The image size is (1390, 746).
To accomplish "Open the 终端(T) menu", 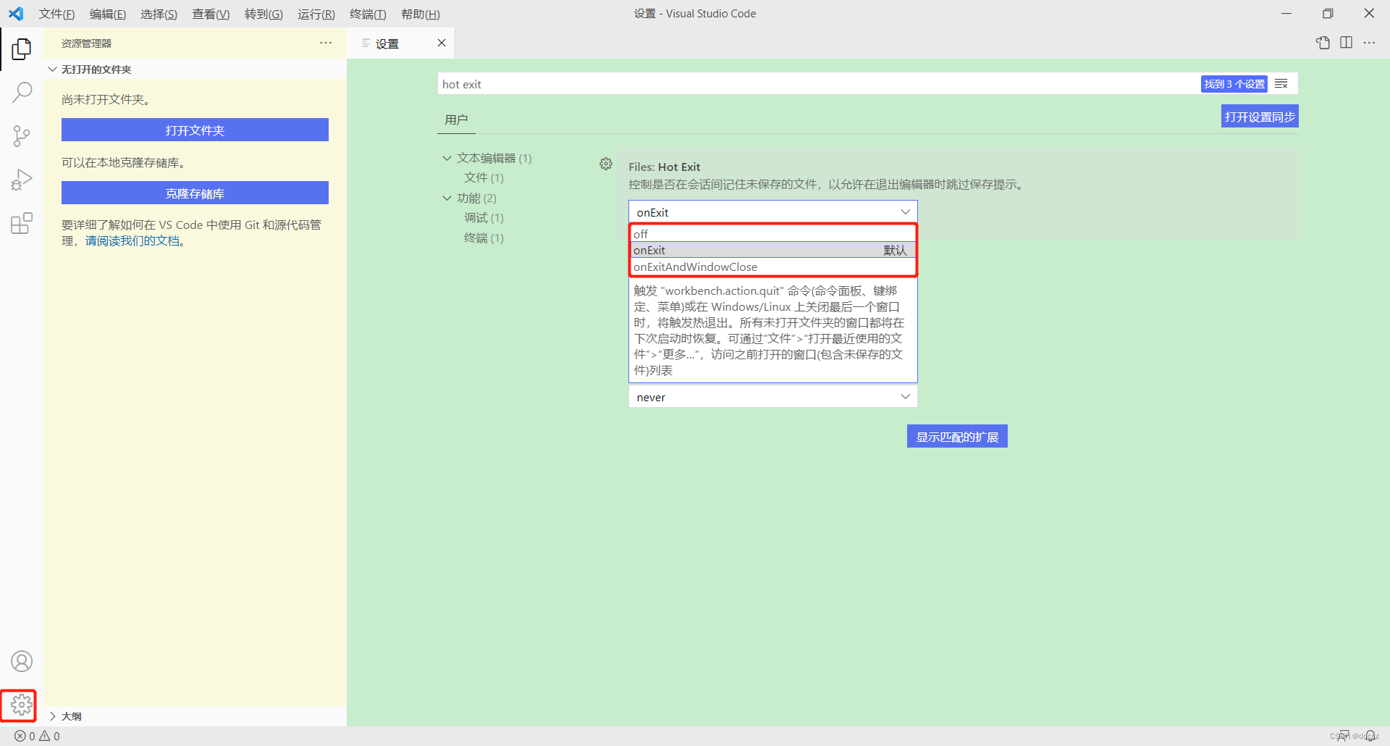I will tap(368, 14).
